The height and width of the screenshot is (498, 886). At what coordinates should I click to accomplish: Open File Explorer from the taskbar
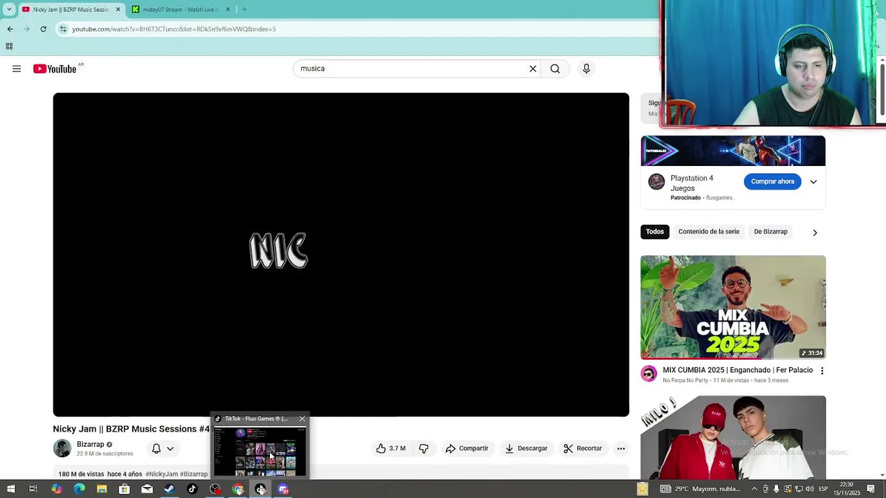coord(102,489)
